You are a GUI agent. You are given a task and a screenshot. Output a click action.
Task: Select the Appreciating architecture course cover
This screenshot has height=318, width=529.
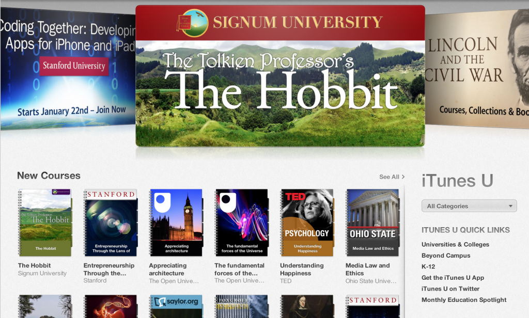click(x=176, y=222)
